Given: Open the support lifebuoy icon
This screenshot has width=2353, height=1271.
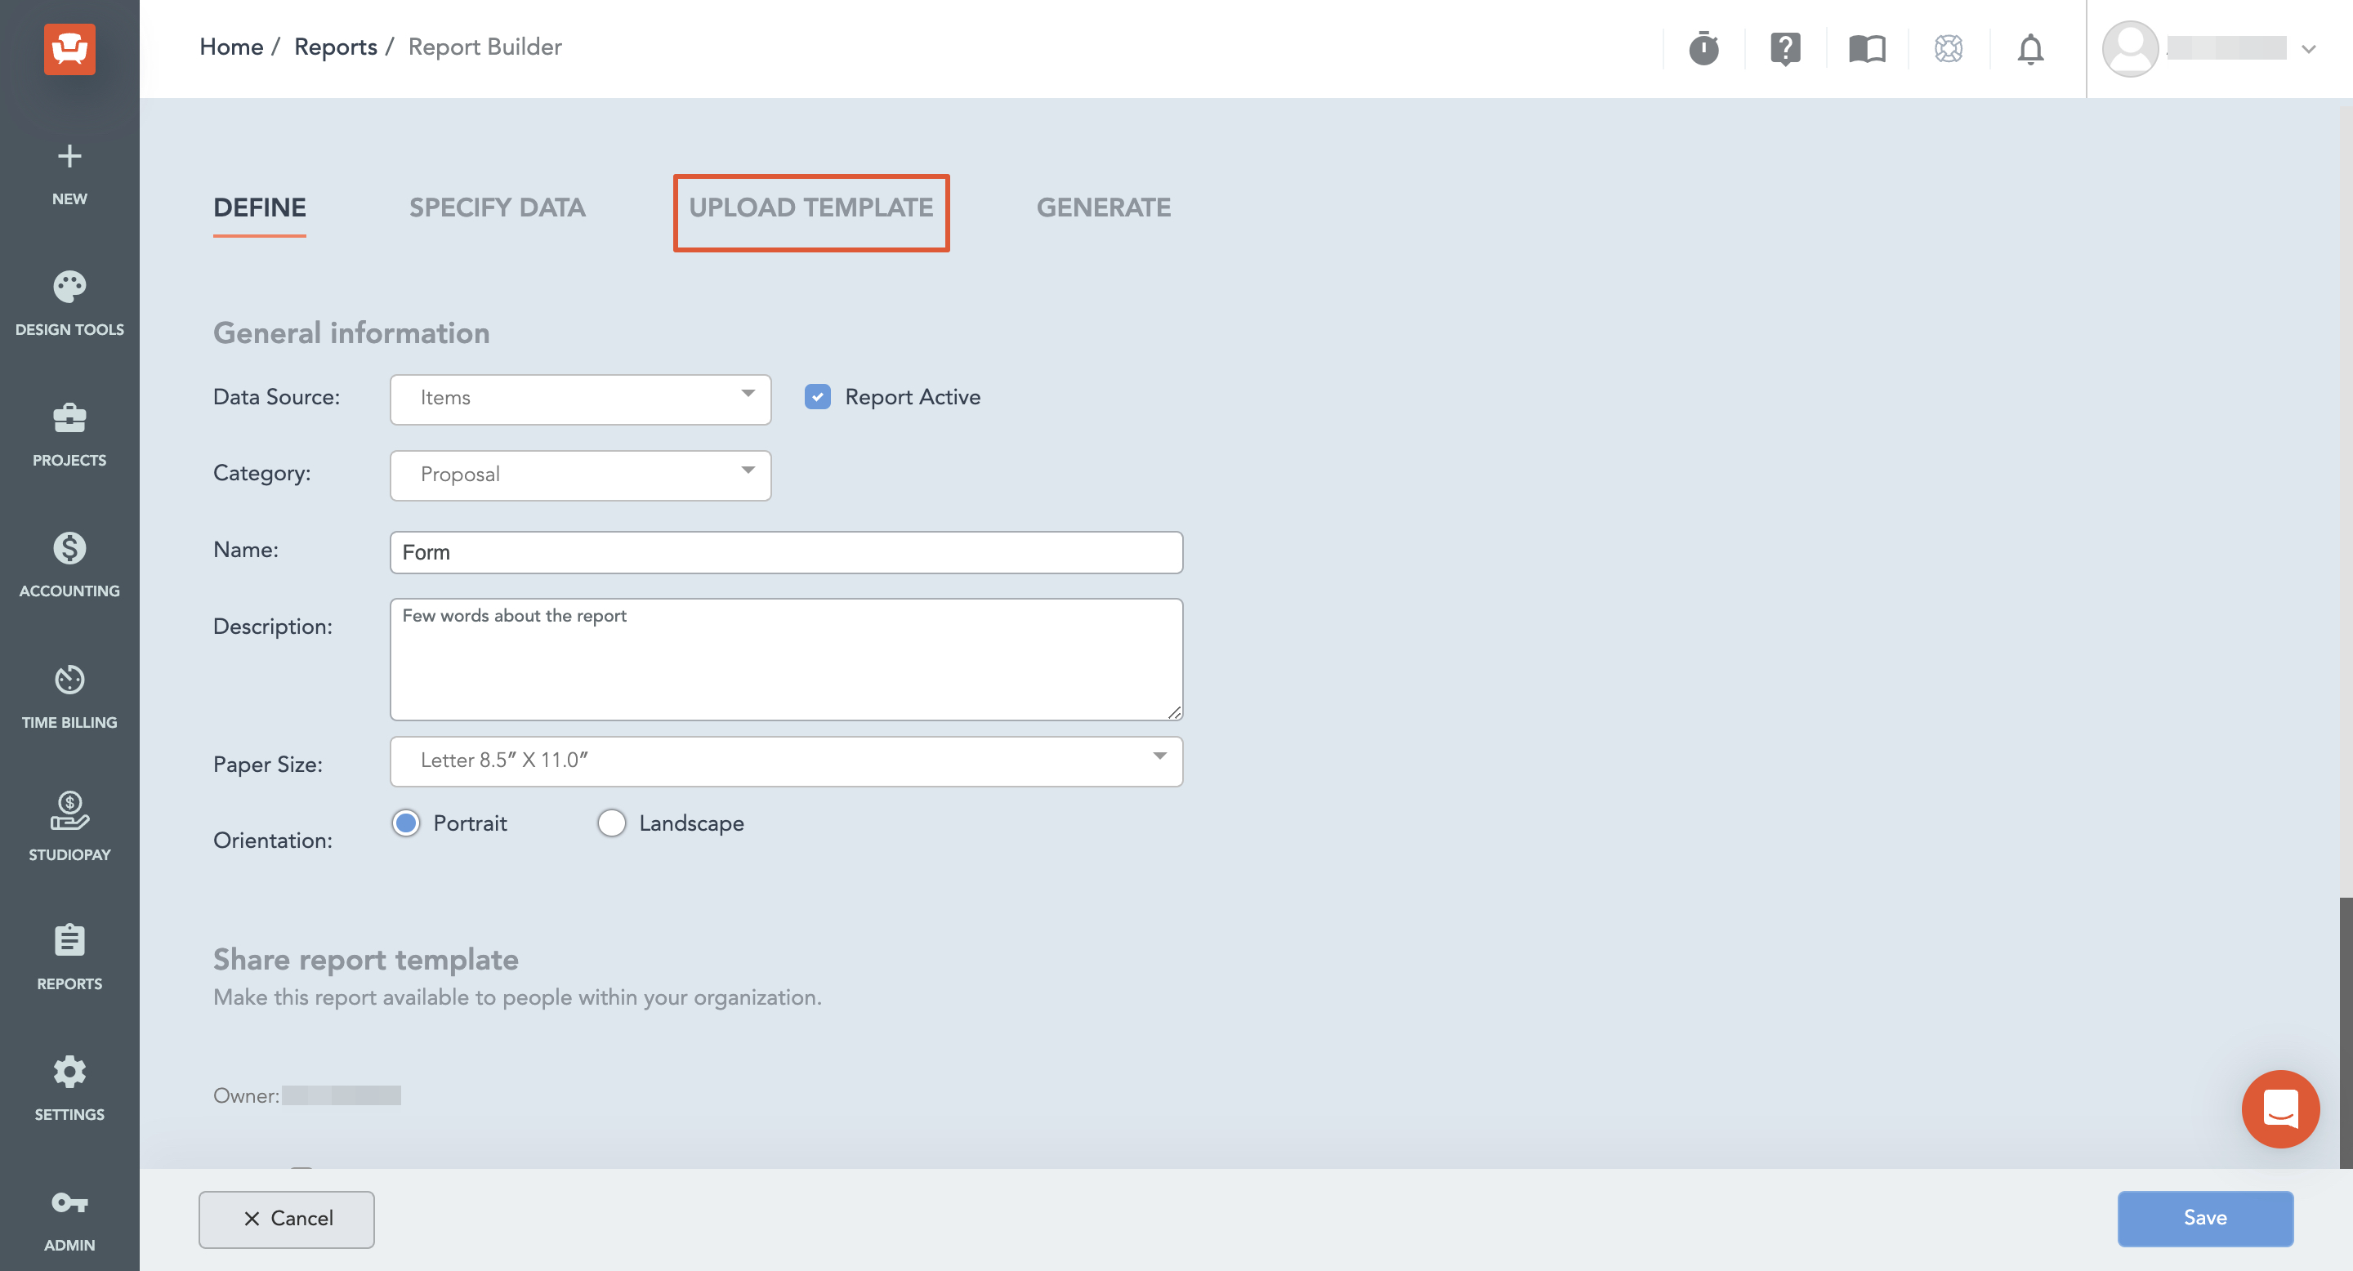Looking at the screenshot, I should tap(1949, 48).
